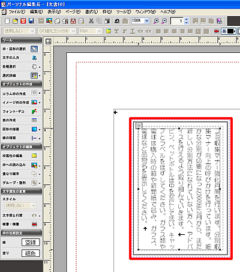Image resolution: width=240 pixels, height=272 pixels.
Task: Click the 文字間と行間 spacing icon
Action: click(x=34, y=216)
